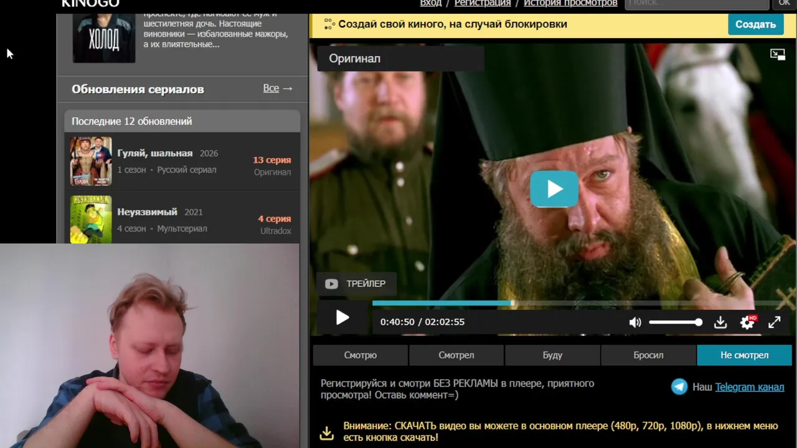Click banner icon beside Создай свой киного
The image size is (797, 448).
pos(329,25)
